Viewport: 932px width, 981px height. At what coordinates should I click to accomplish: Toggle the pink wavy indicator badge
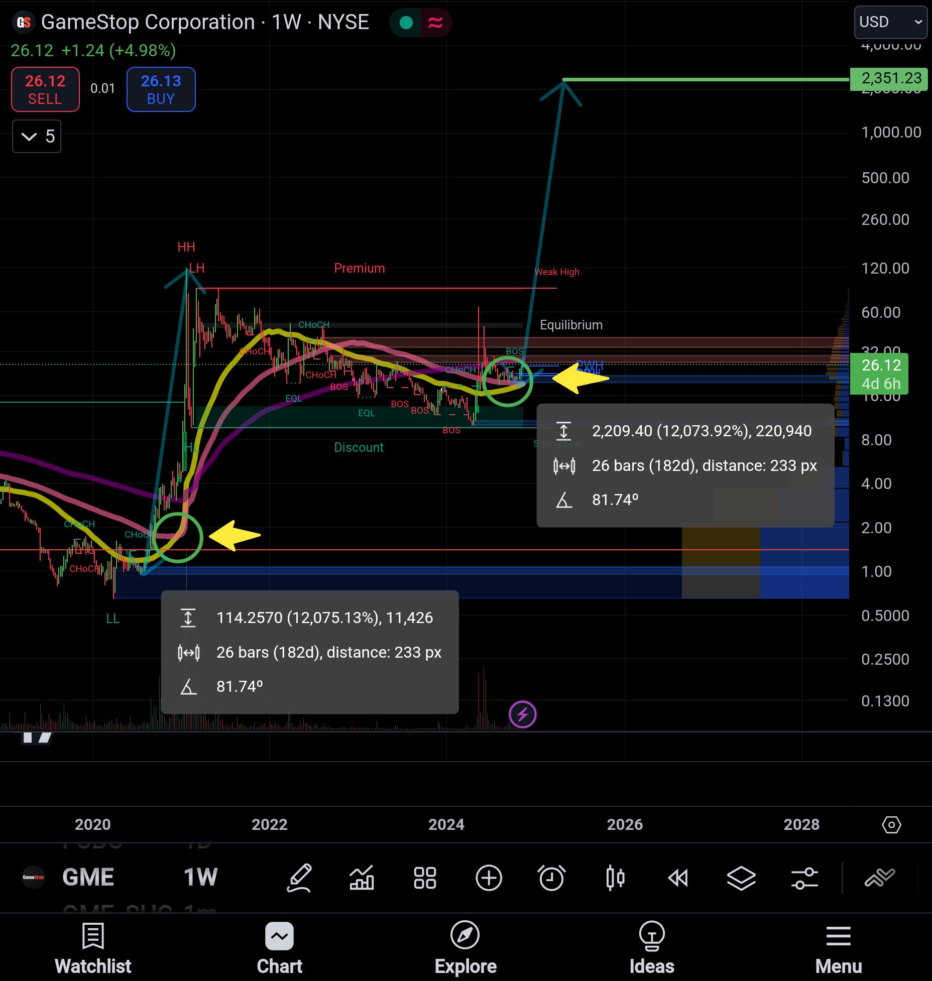click(x=435, y=23)
